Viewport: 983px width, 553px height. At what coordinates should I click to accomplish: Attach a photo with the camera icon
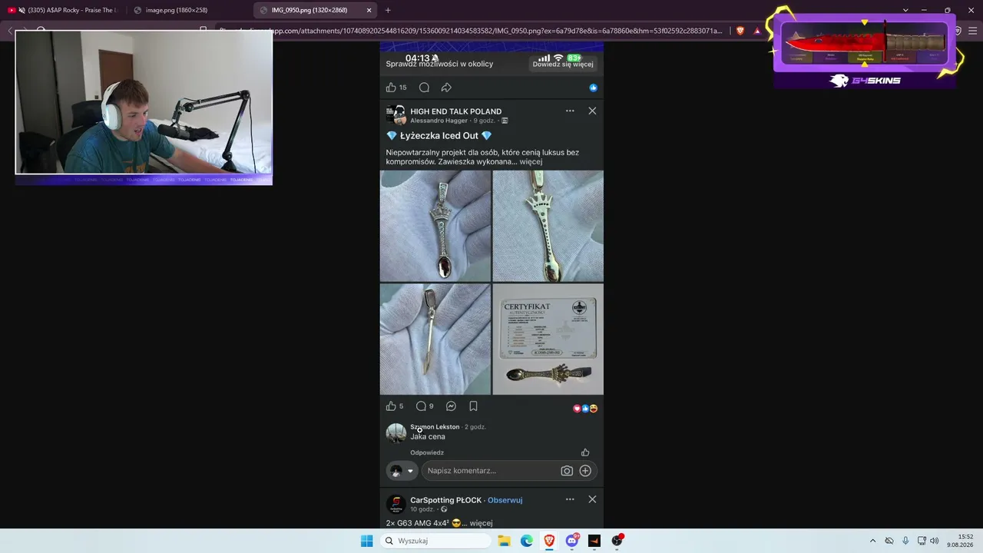567,471
